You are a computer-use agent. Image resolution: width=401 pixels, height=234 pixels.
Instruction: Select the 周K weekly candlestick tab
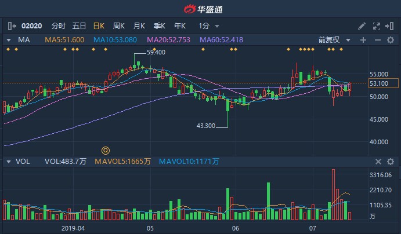tap(118, 25)
